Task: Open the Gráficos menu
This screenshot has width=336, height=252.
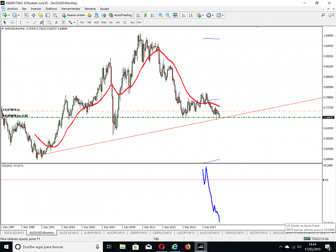Action: 51,9
